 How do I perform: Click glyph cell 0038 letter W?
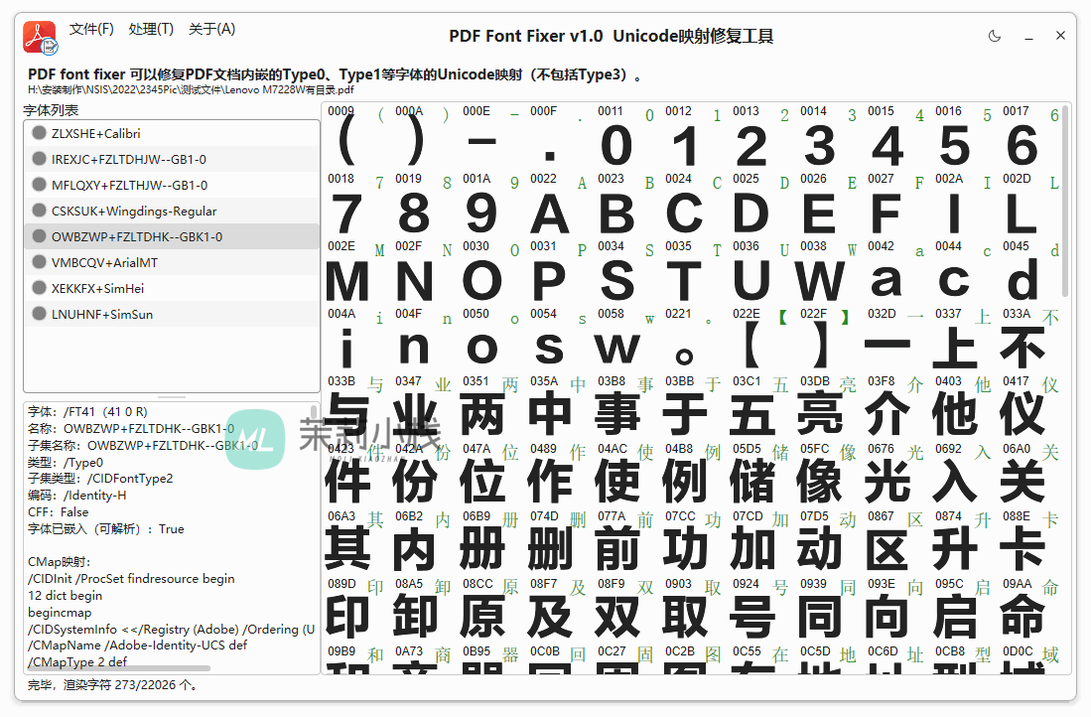tap(829, 272)
